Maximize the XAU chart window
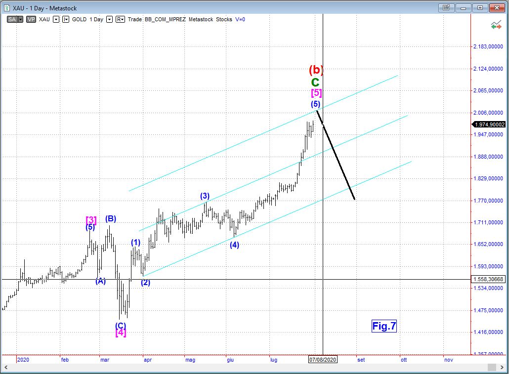509x374 pixels. tap(480, 8)
